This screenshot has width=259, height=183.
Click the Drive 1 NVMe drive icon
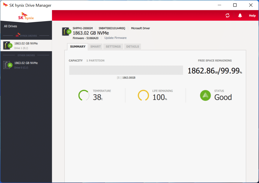pos(8,46)
